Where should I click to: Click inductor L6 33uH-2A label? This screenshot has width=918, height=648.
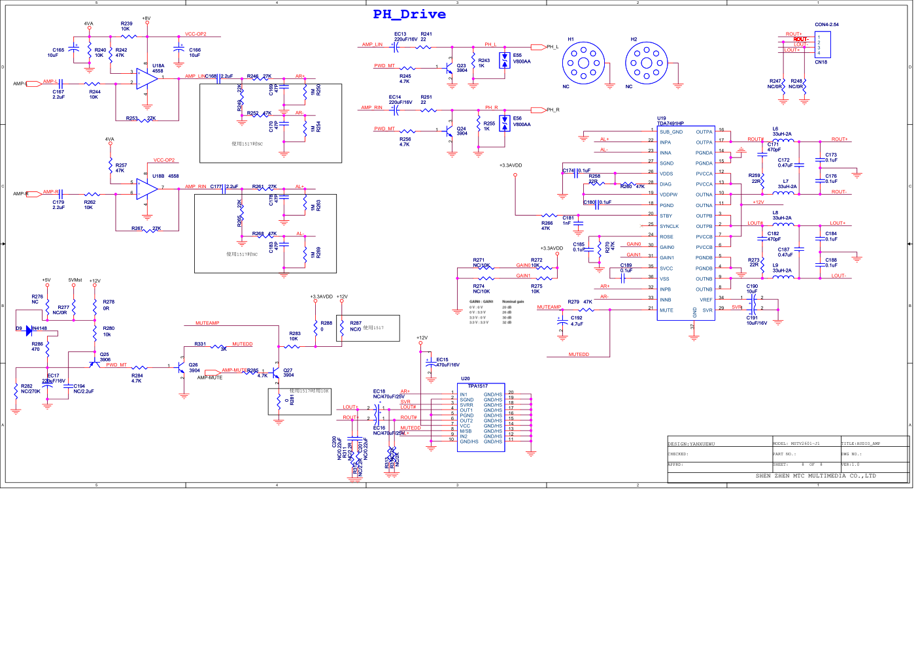pyautogui.click(x=782, y=131)
